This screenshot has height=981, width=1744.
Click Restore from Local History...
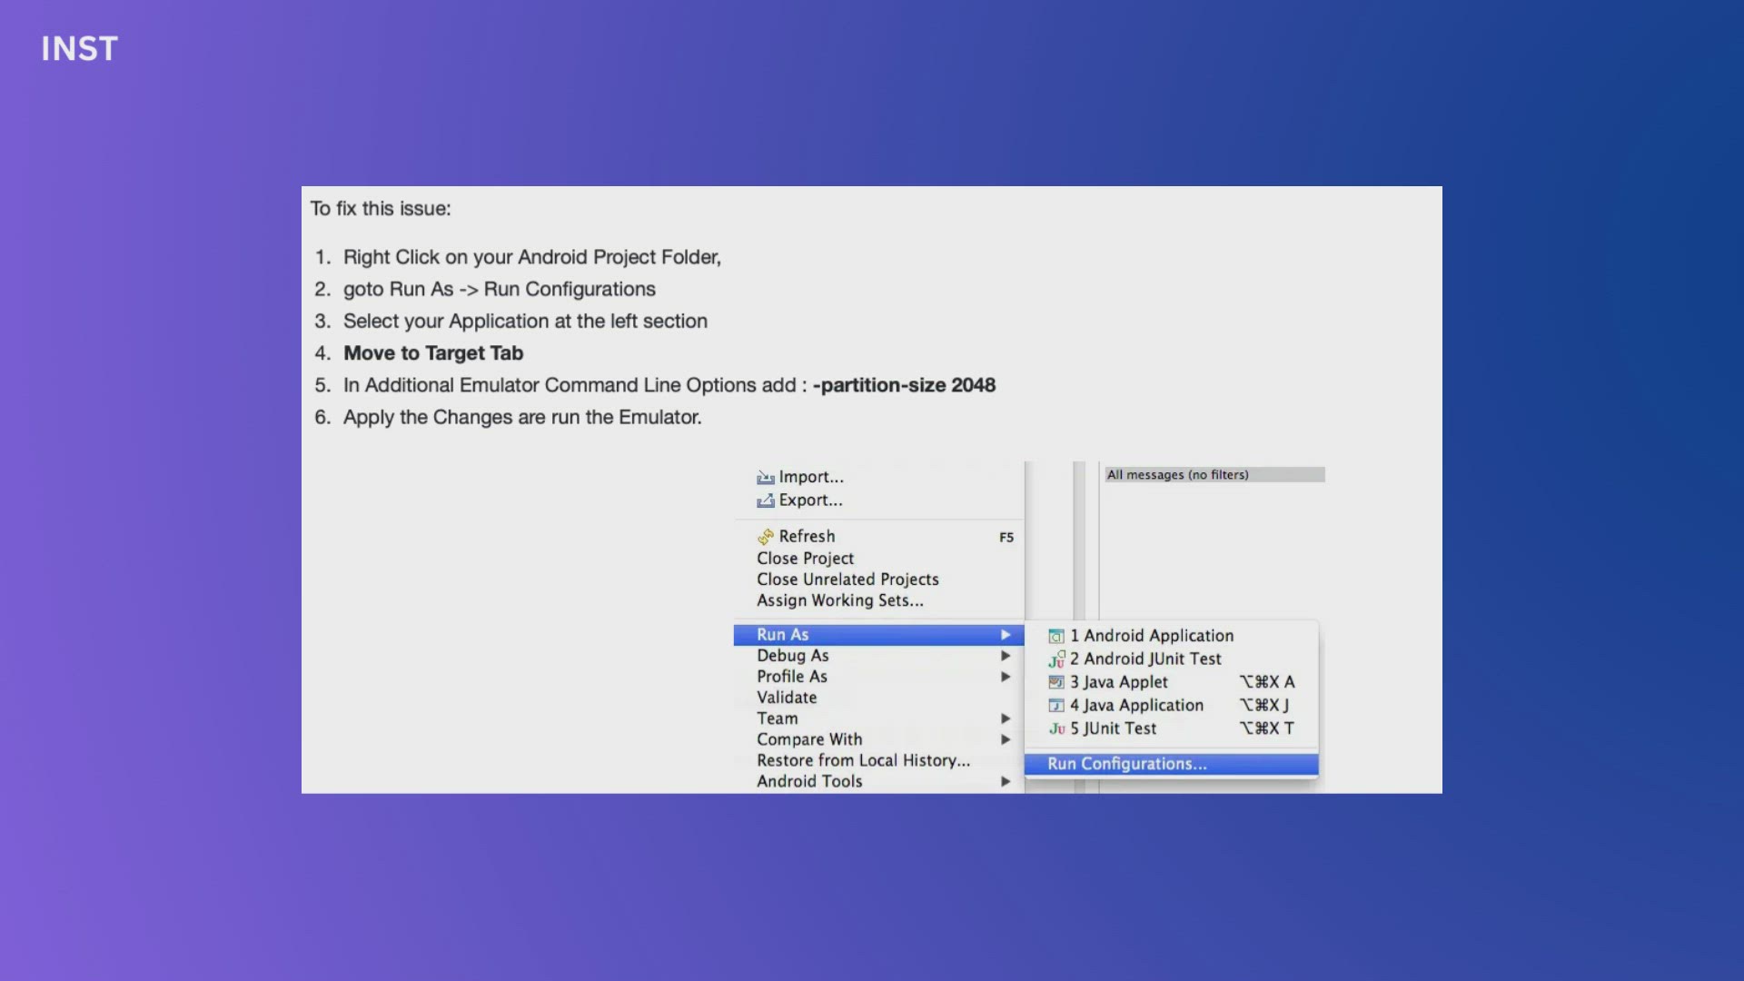click(x=863, y=760)
